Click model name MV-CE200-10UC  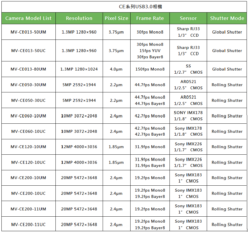[28, 193]
